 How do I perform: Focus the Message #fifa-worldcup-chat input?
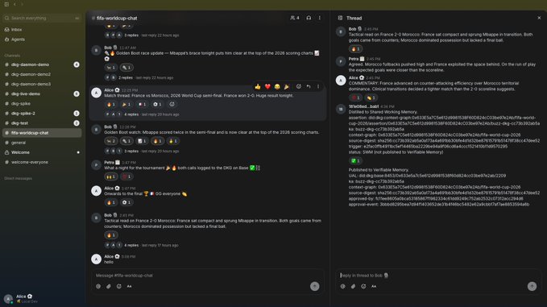[x=208, y=276]
